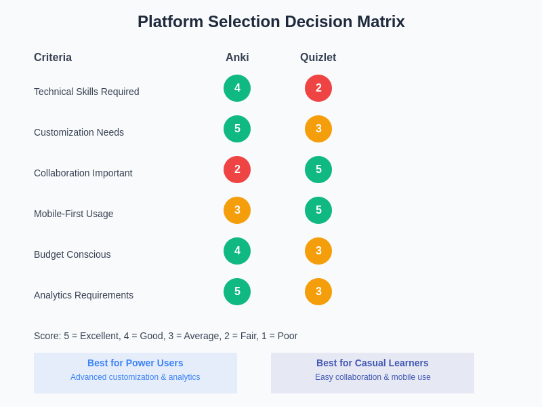Click Quizlet's red Technical Skills score circle

pos(318,88)
